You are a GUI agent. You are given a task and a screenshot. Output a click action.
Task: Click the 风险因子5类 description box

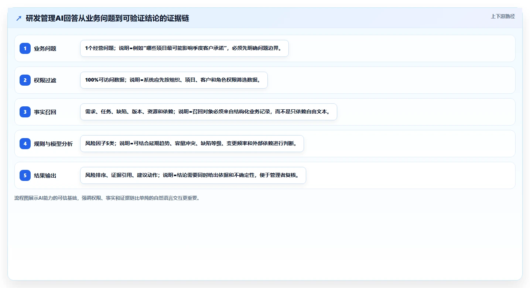192,144
